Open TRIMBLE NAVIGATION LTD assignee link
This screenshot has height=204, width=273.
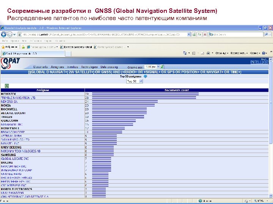(x=18, y=98)
